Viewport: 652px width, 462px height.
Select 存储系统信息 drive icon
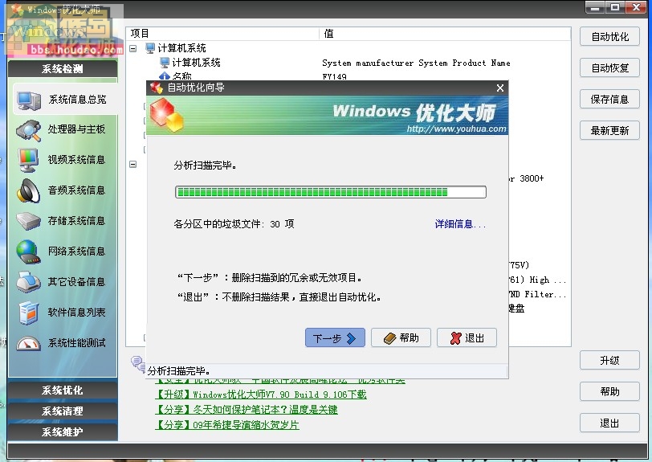(28, 221)
